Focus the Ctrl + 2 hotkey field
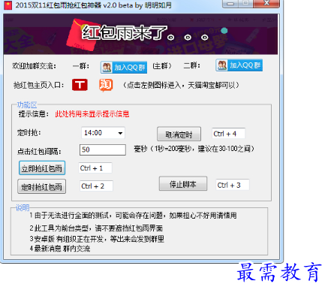Viewport: 328px width, 296px height. [96, 186]
